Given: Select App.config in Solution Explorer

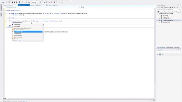Looking at the screenshot, I should tap(166, 17).
